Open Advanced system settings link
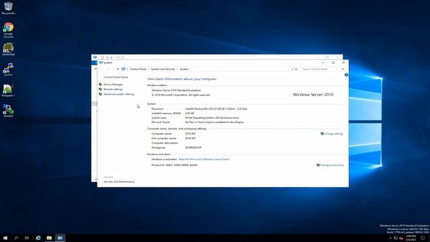This screenshot has width=430, height=242. 119,94
